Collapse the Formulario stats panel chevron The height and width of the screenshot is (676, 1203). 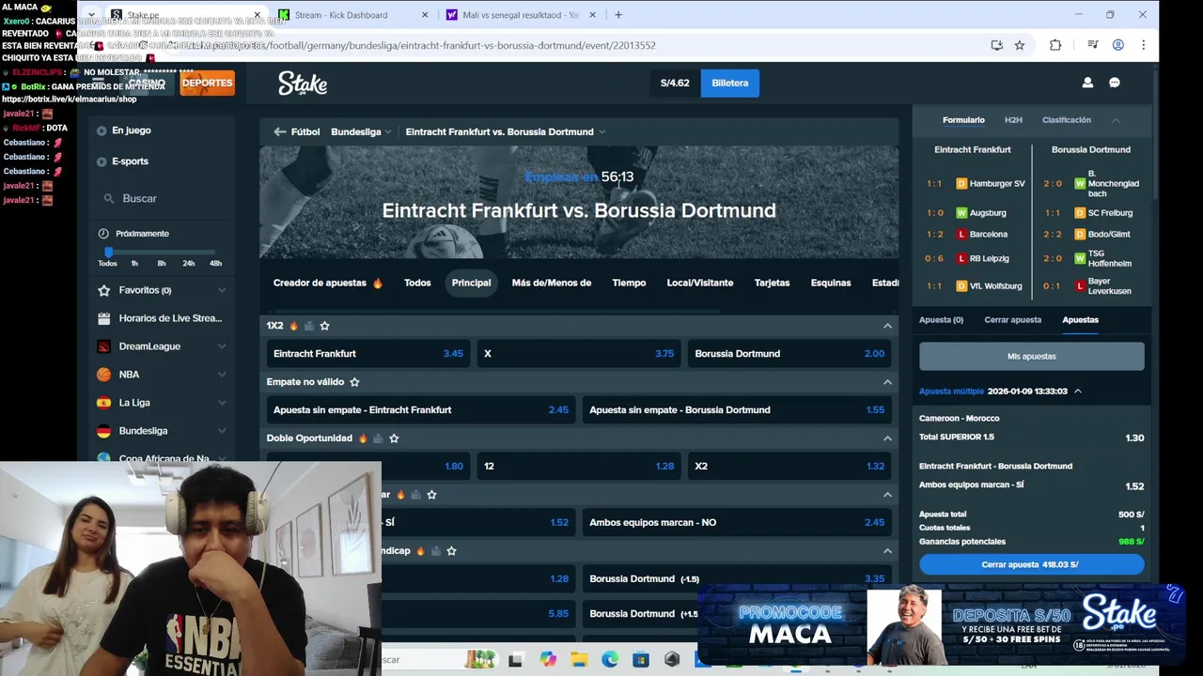tap(1116, 120)
